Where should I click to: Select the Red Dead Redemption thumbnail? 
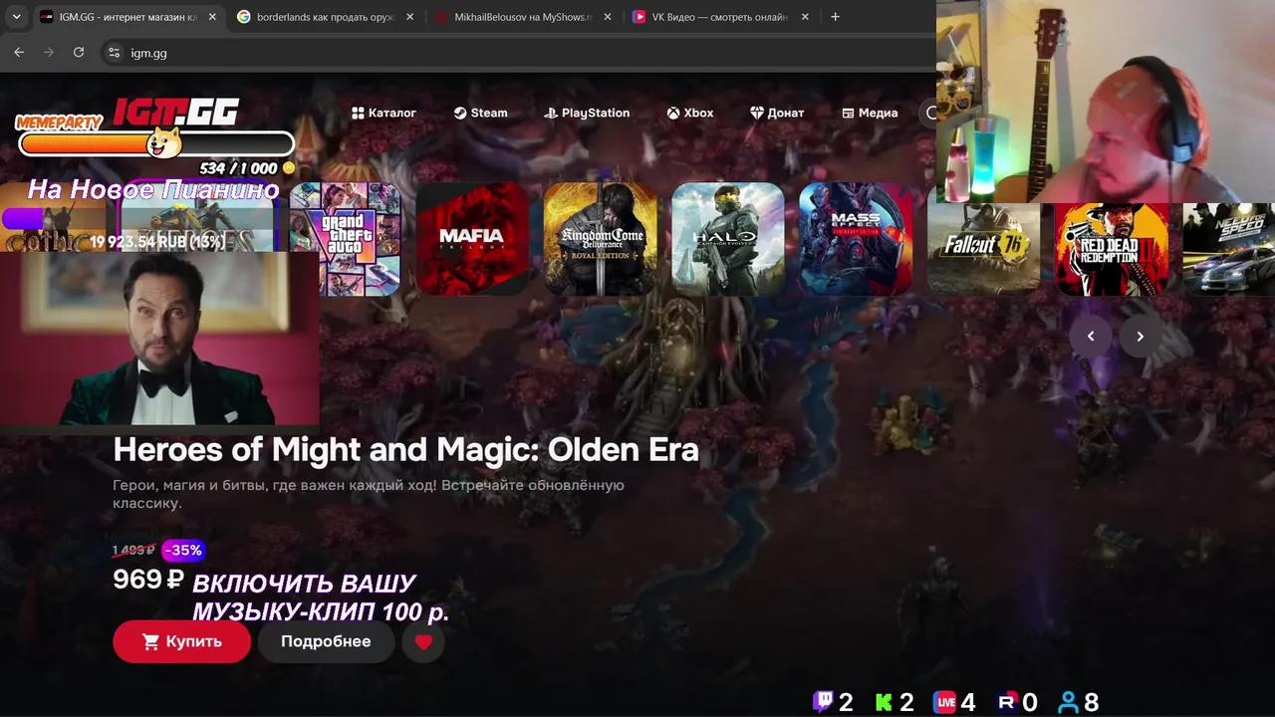[1111, 249]
